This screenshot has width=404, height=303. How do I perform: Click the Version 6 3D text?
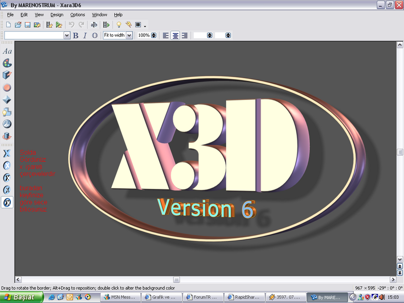pyautogui.click(x=207, y=208)
